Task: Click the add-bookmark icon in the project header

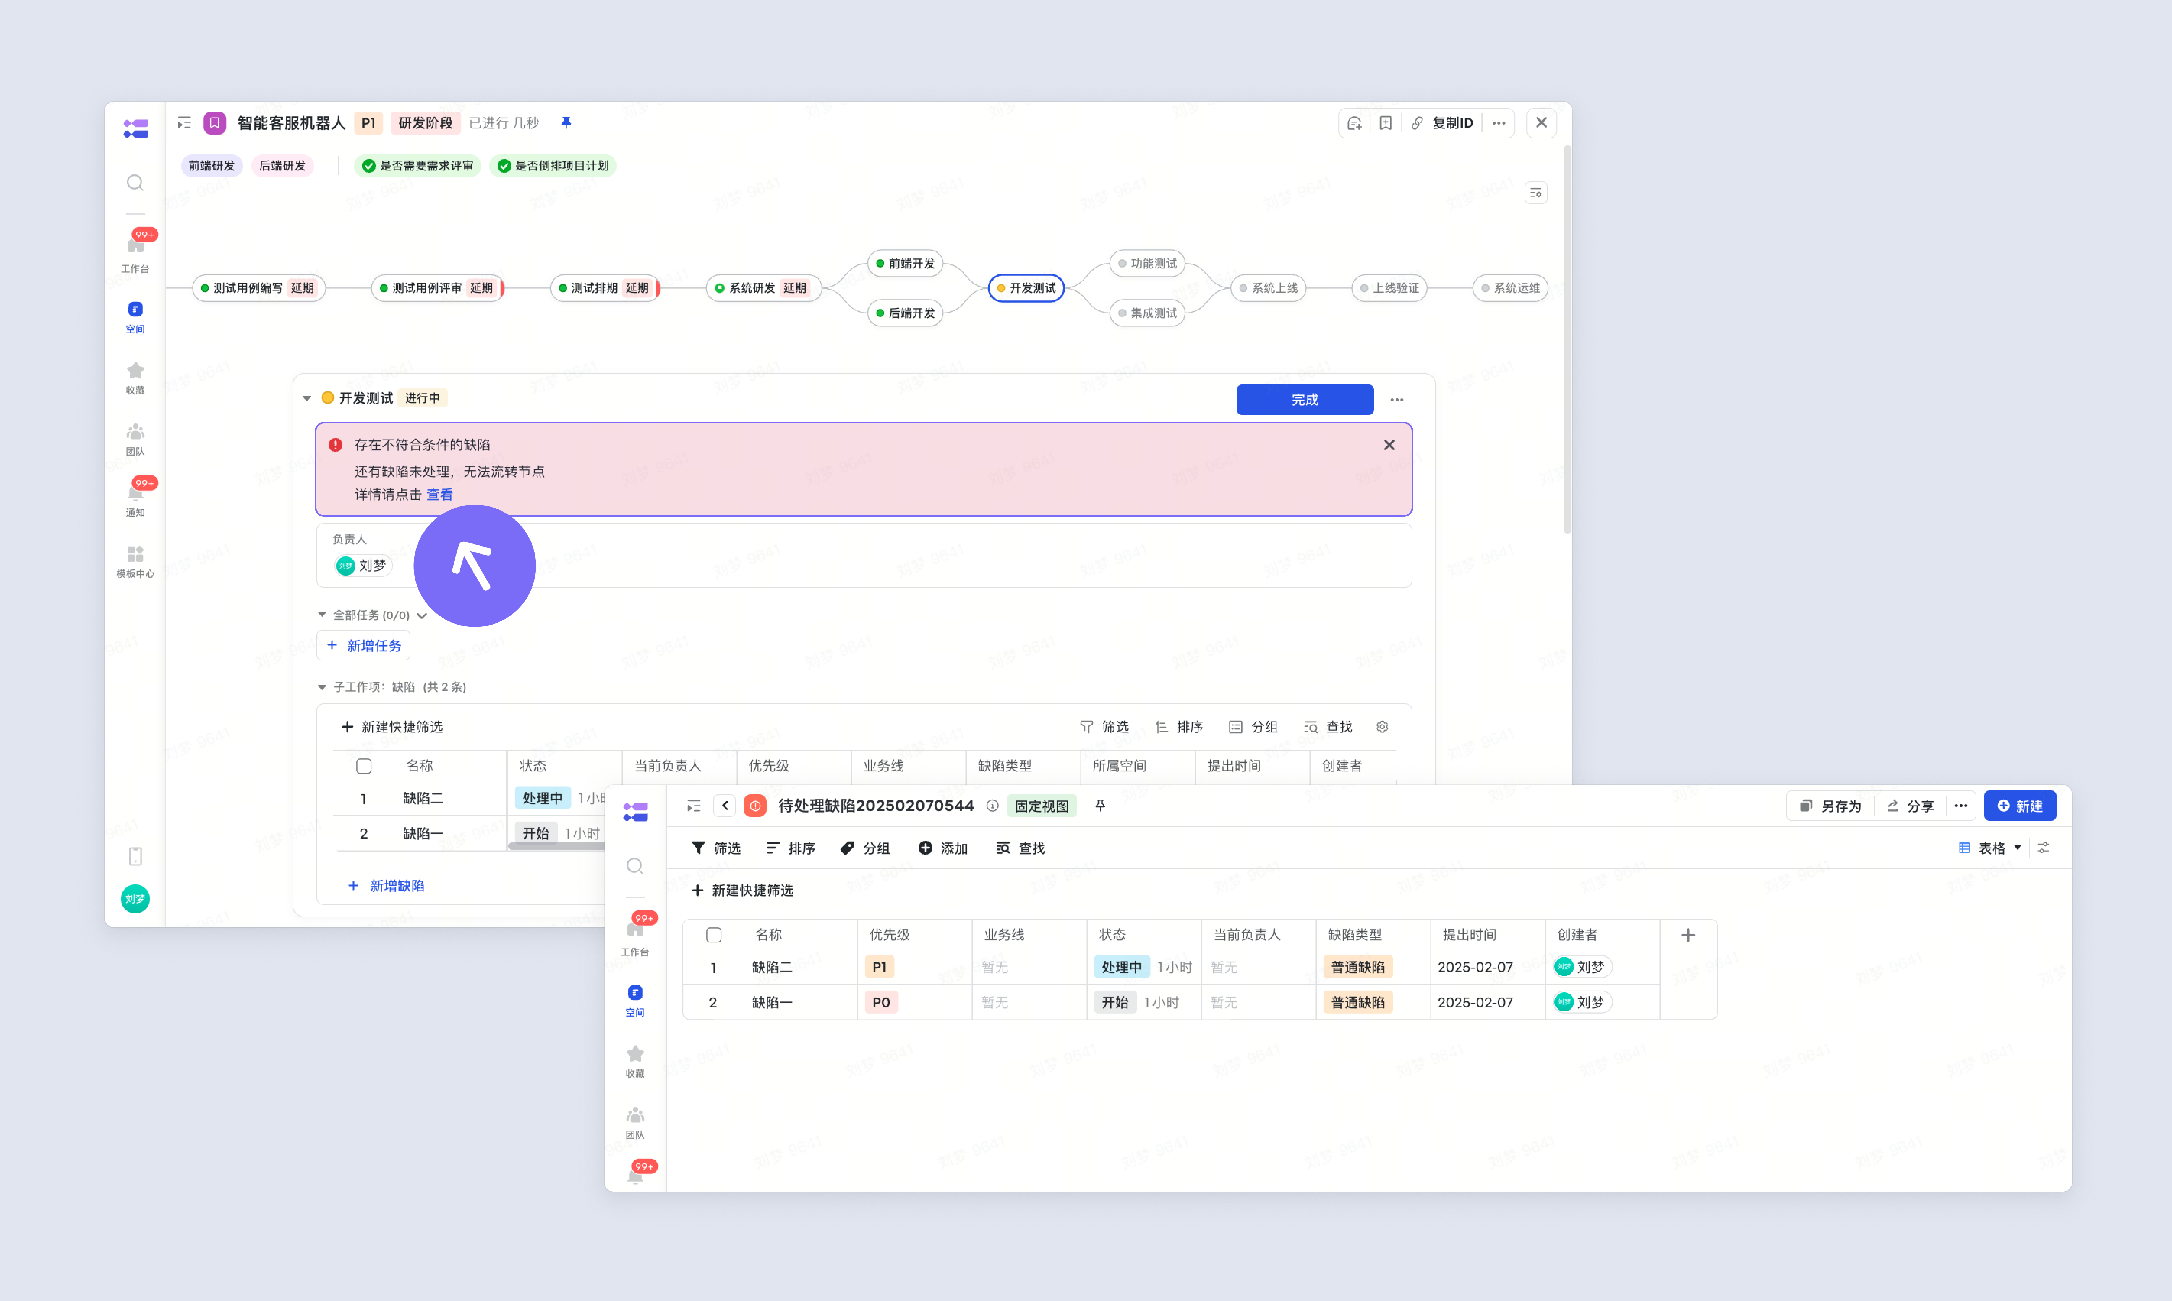Action: click(1386, 123)
